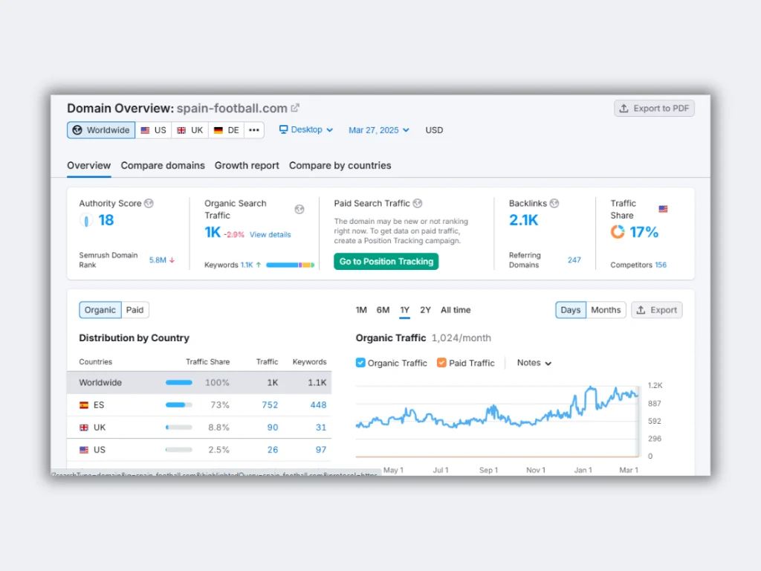This screenshot has width=761, height=571.
Task: Select the UK database filter
Action: click(190, 130)
